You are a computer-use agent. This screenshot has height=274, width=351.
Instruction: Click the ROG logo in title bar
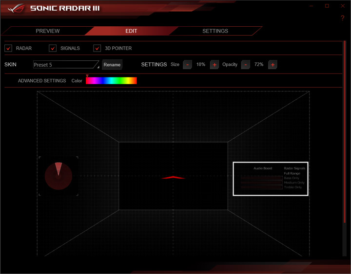pyautogui.click(x=17, y=8)
